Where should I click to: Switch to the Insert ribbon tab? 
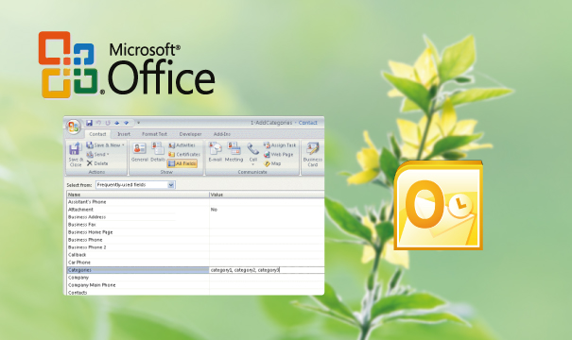pos(124,134)
